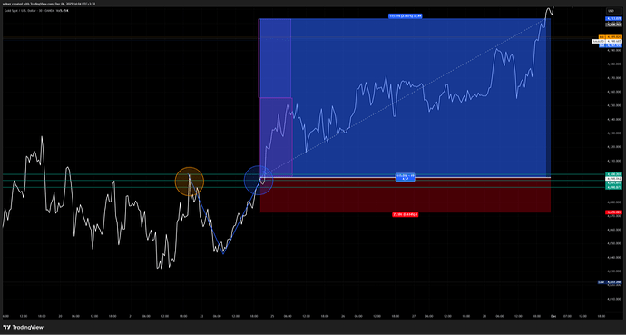
Task: Select the white XAUUSD last price label
Action: click(607, 41)
